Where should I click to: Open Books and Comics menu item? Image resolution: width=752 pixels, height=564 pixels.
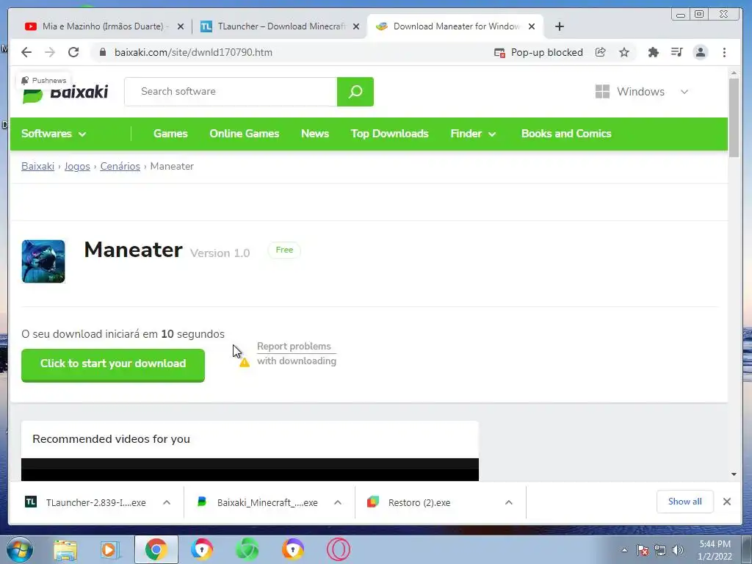pos(566,134)
